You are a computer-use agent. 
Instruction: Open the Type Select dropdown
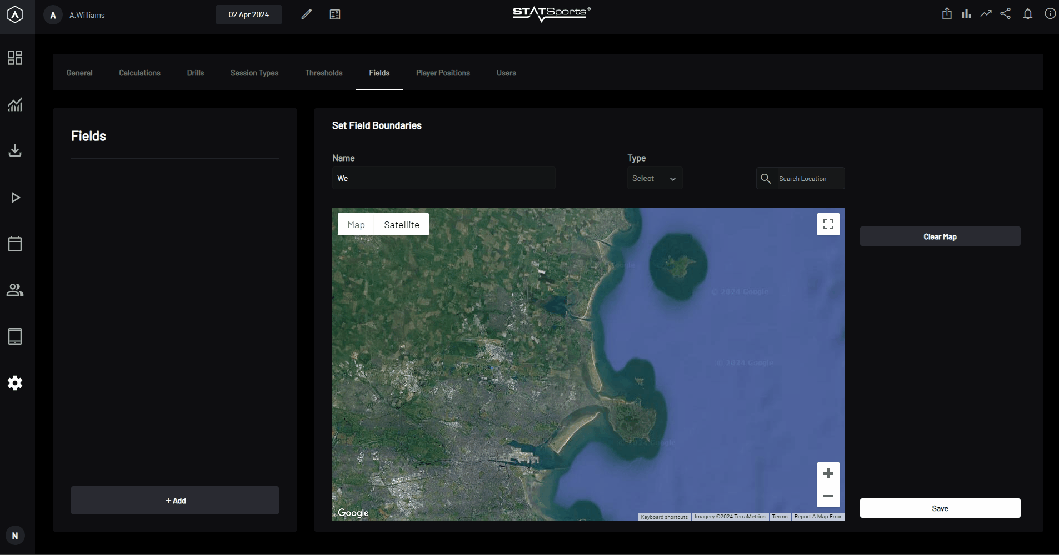(655, 178)
